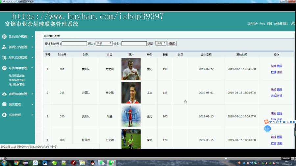Click the 球队信息管理 sidebar icon
Image resolution: width=296 pixels, height=166 pixels.
click(4, 58)
